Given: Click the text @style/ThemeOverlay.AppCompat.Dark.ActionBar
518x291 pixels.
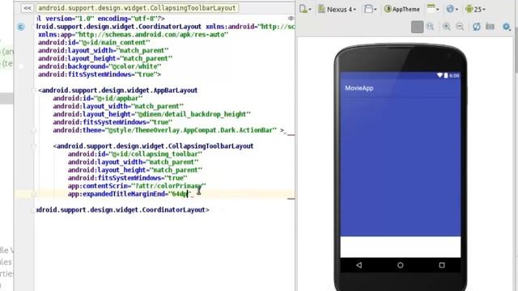Looking at the screenshot, I should pos(193,130).
